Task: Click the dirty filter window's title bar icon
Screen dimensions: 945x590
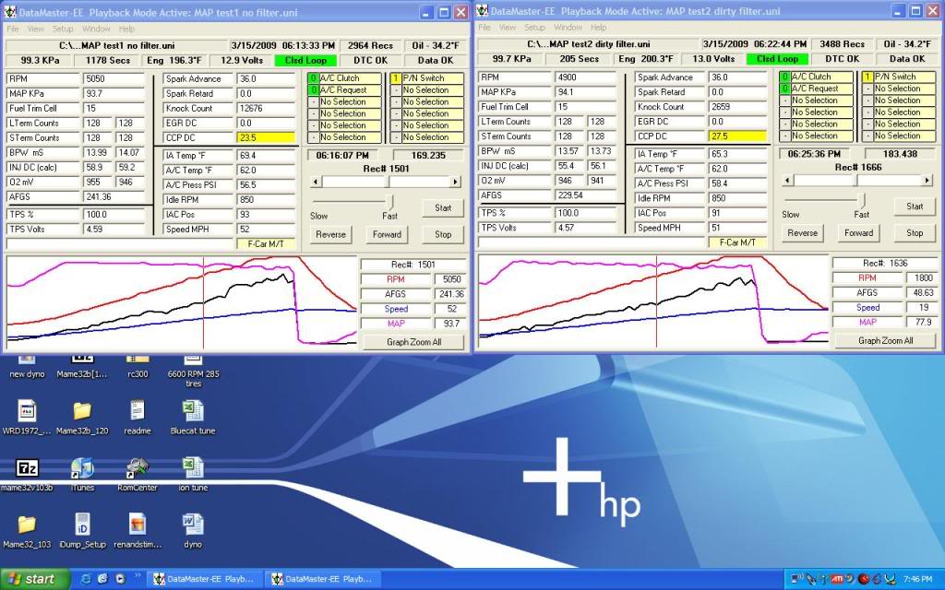Action: coord(483,11)
